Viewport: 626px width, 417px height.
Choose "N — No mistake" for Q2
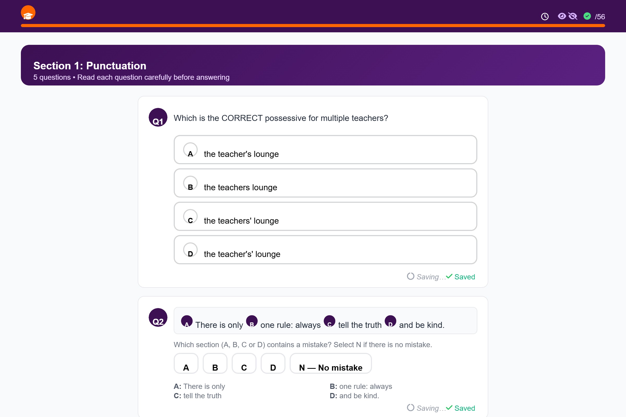pyautogui.click(x=330, y=363)
